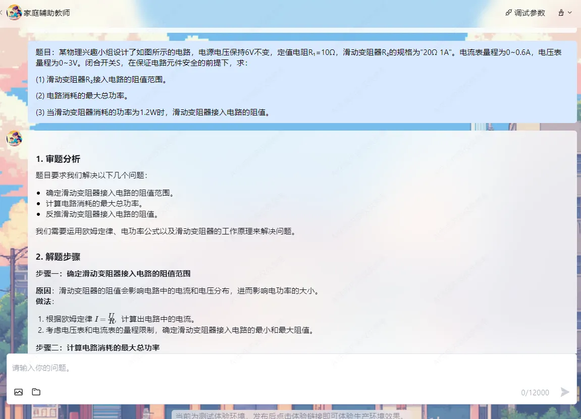Click the 家庭辅助教师 avatar in the header
Viewport: 581px width, 419px height.
pyautogui.click(x=14, y=13)
